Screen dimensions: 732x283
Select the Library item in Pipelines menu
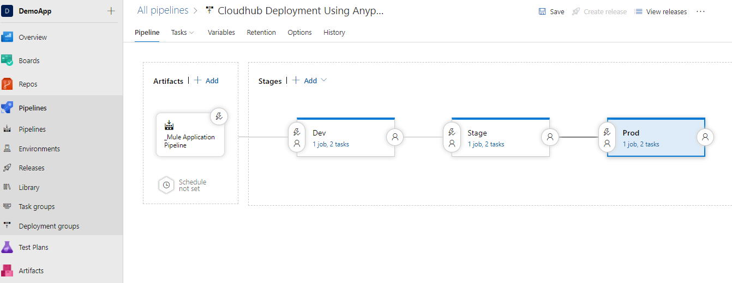29,187
